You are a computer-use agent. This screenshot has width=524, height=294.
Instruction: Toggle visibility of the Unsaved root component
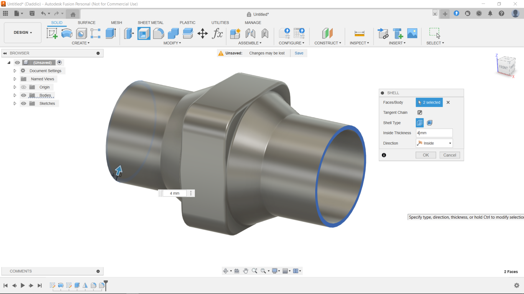point(17,63)
